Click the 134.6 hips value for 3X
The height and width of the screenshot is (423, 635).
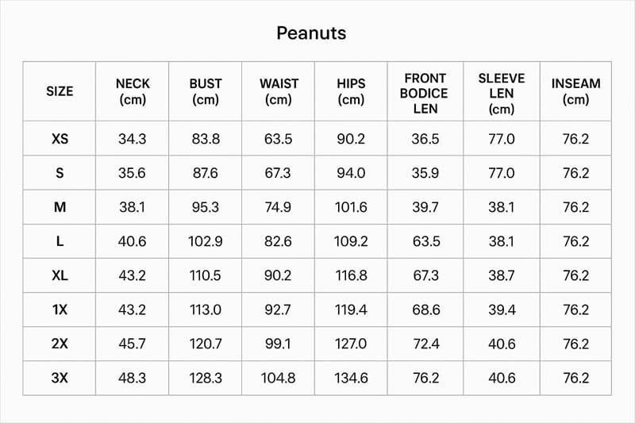tap(351, 378)
